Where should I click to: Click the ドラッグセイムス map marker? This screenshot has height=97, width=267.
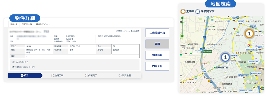(x=244, y=53)
